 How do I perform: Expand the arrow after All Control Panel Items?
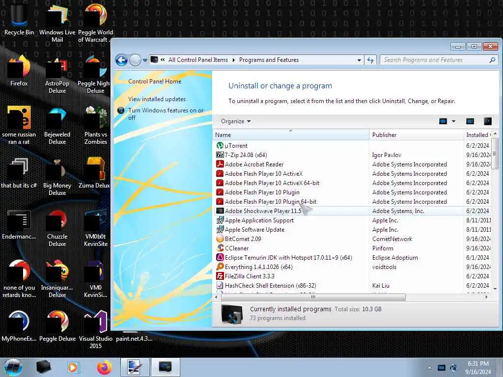click(x=233, y=60)
